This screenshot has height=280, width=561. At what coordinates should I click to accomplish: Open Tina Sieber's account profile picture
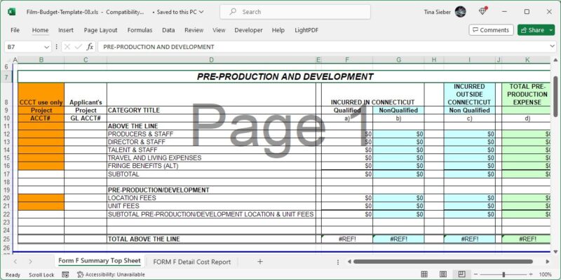click(460, 12)
